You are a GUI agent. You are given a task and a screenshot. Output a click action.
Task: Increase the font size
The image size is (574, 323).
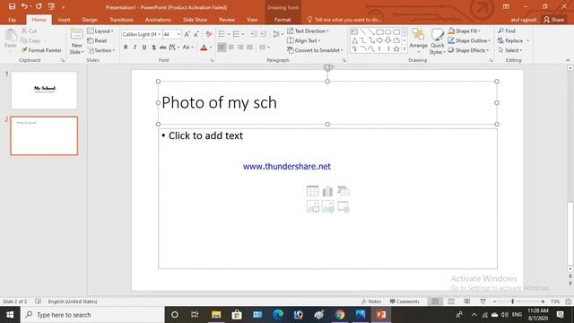(x=187, y=34)
